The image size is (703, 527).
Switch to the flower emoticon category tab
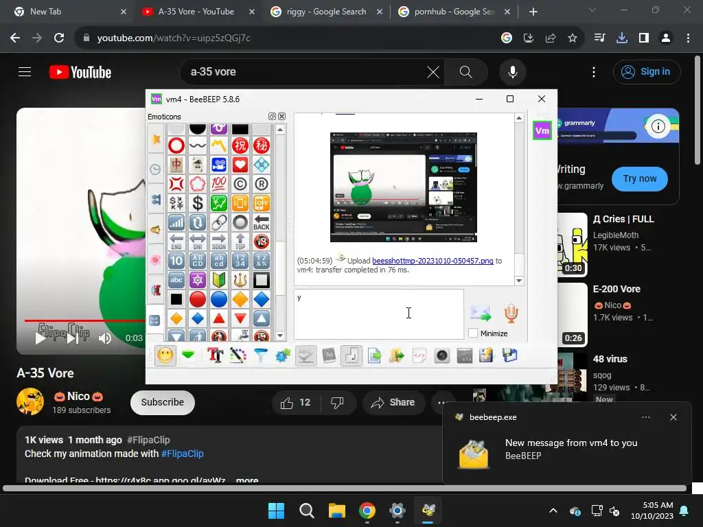pos(156,259)
